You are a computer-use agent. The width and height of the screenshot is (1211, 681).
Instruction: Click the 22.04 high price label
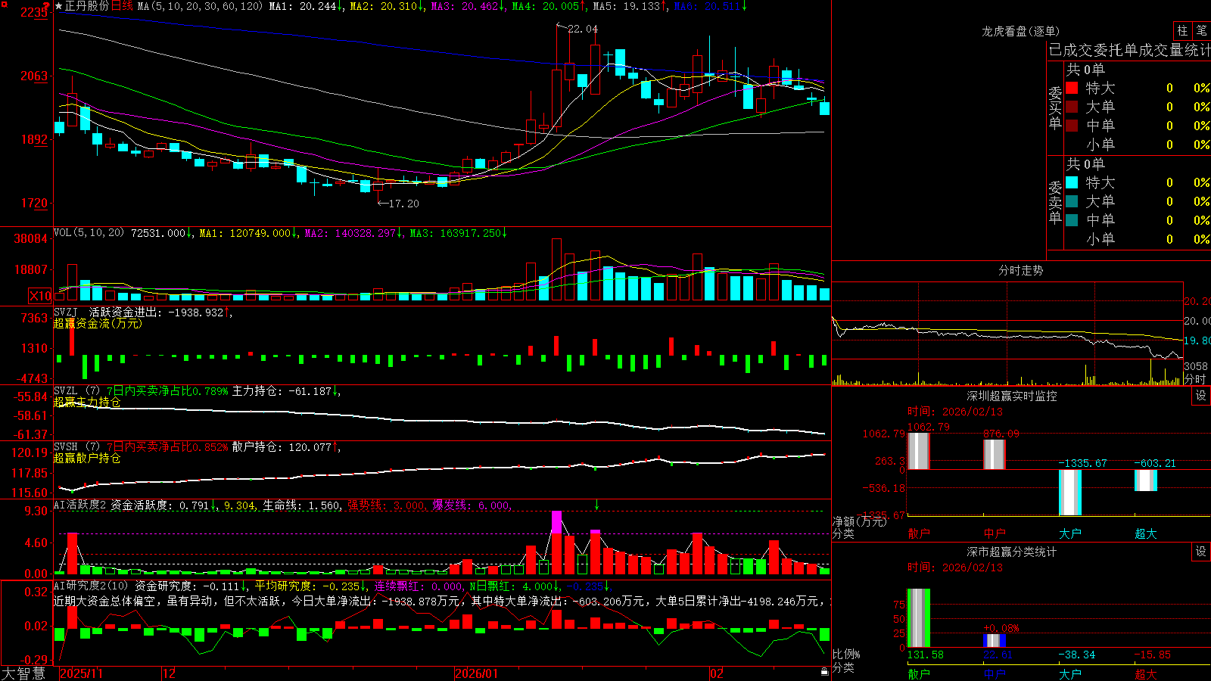point(583,29)
